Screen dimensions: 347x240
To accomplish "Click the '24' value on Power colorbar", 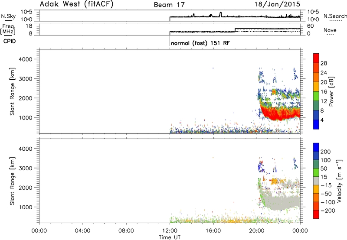I will [x=324, y=73].
